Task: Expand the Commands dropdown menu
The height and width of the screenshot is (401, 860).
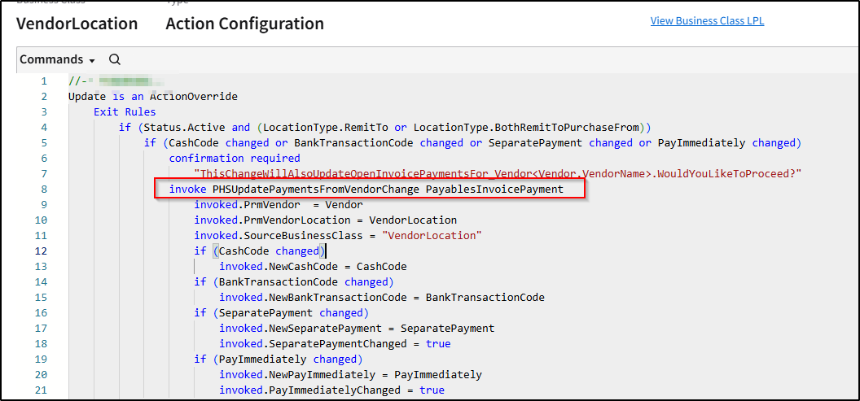Action: (x=57, y=59)
